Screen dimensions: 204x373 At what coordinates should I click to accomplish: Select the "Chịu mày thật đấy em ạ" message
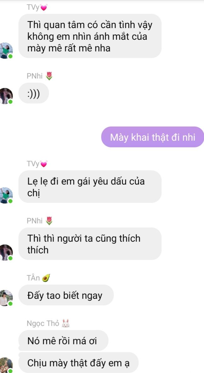78,363
